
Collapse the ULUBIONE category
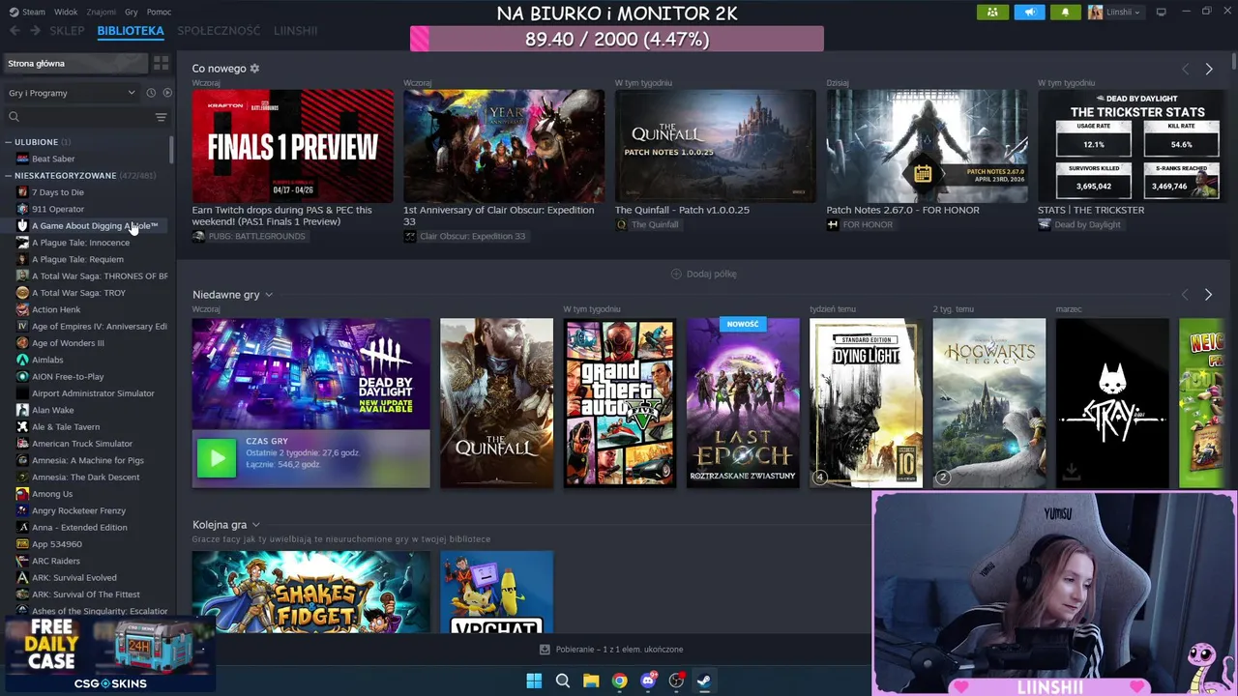[8, 142]
